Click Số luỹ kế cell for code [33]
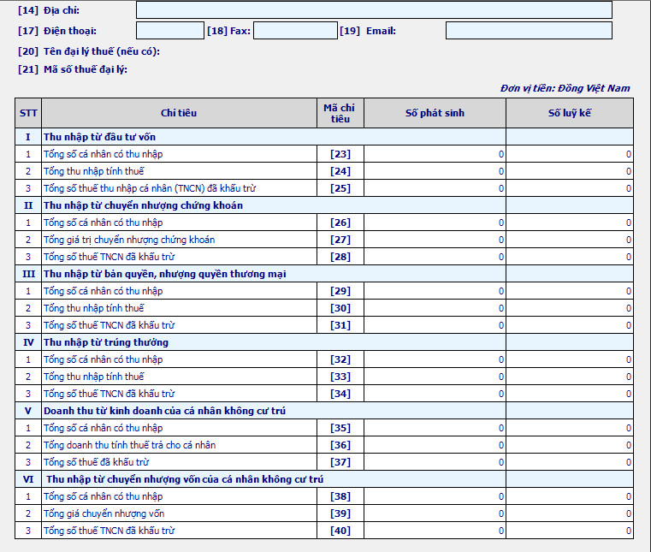The image size is (651, 552). pyautogui.click(x=570, y=377)
